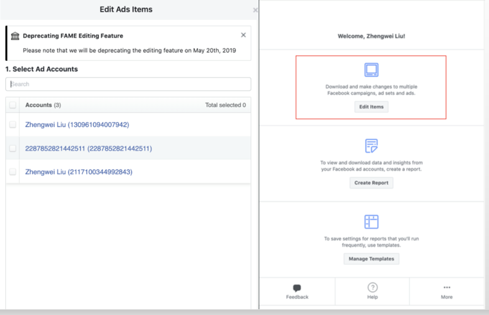The height and width of the screenshot is (315, 489).
Task: Toggle the select-all Accounts checkbox
Action: tap(12, 105)
